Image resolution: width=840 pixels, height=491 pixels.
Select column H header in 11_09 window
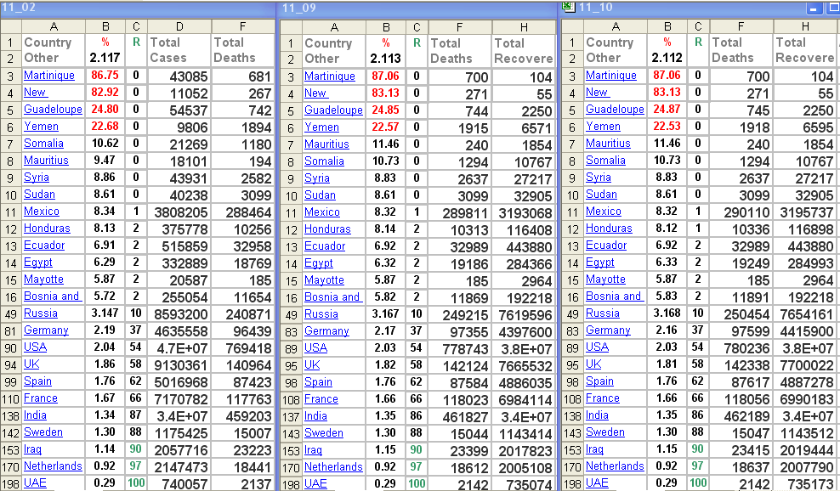[x=523, y=27]
